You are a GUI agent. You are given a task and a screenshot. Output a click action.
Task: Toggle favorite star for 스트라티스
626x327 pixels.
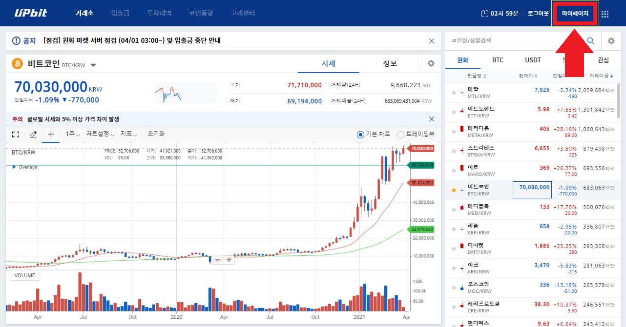coord(454,151)
